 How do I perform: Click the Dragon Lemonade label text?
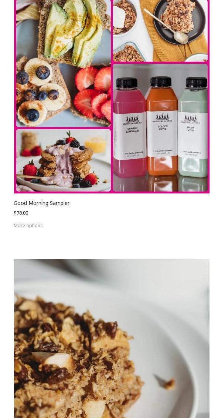pyautogui.click(x=132, y=130)
